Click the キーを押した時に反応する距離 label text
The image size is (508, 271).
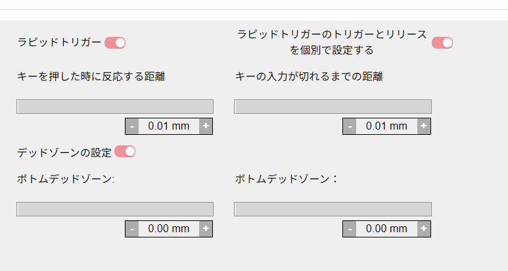(x=91, y=76)
